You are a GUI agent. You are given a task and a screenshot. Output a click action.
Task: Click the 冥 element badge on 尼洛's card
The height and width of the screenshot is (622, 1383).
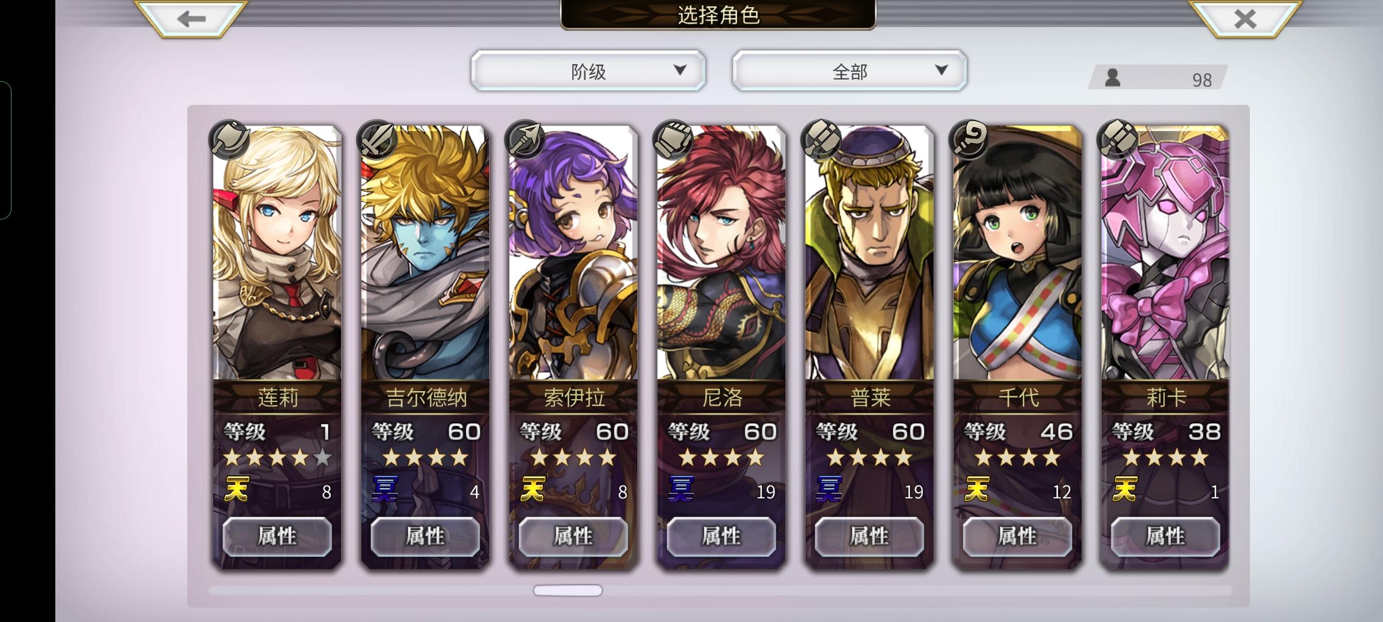(681, 489)
